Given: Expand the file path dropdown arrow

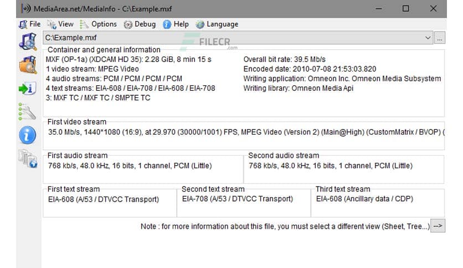Looking at the screenshot, I should (x=428, y=38).
